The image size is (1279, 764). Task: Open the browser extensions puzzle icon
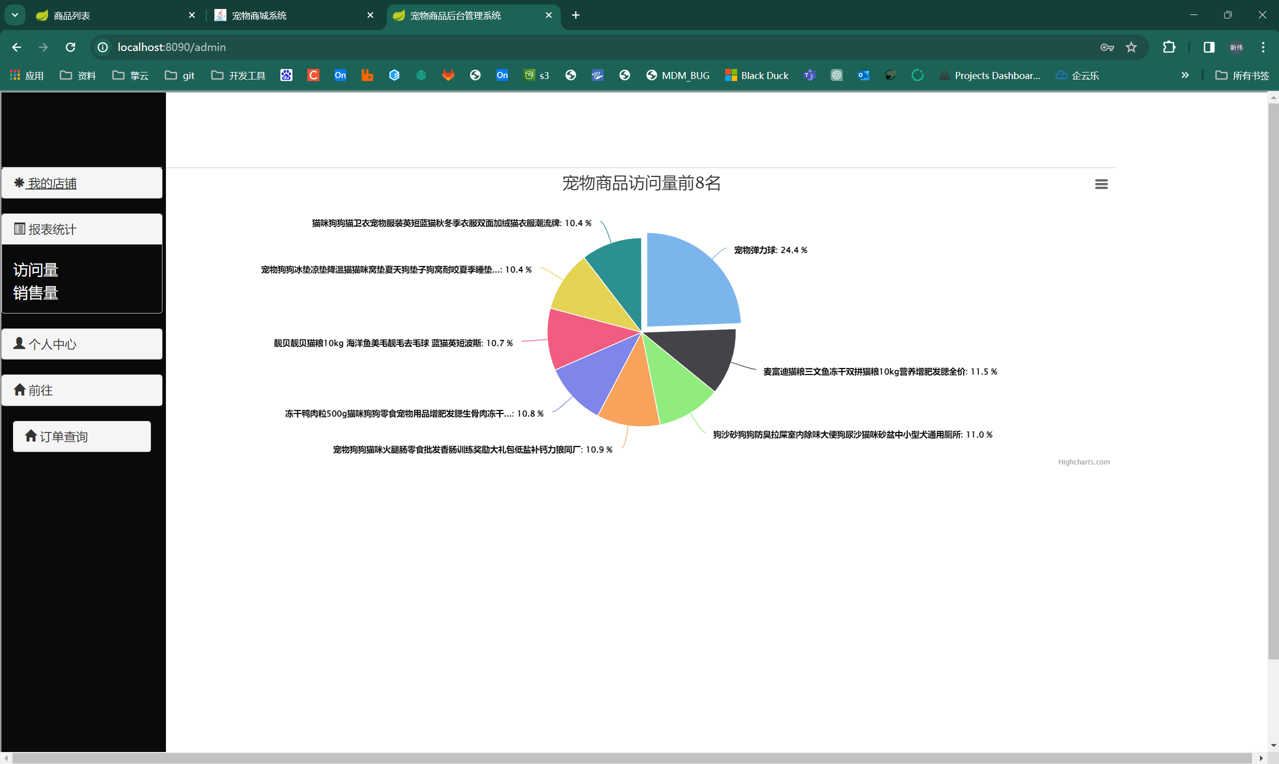coord(1169,47)
